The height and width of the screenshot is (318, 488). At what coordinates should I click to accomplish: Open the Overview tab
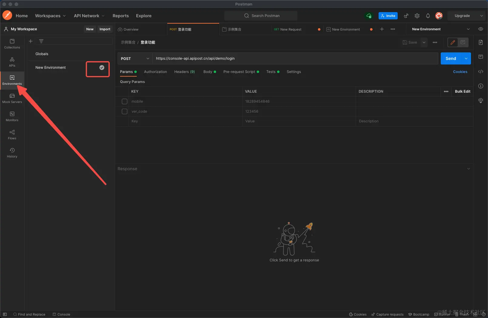[x=141, y=29]
